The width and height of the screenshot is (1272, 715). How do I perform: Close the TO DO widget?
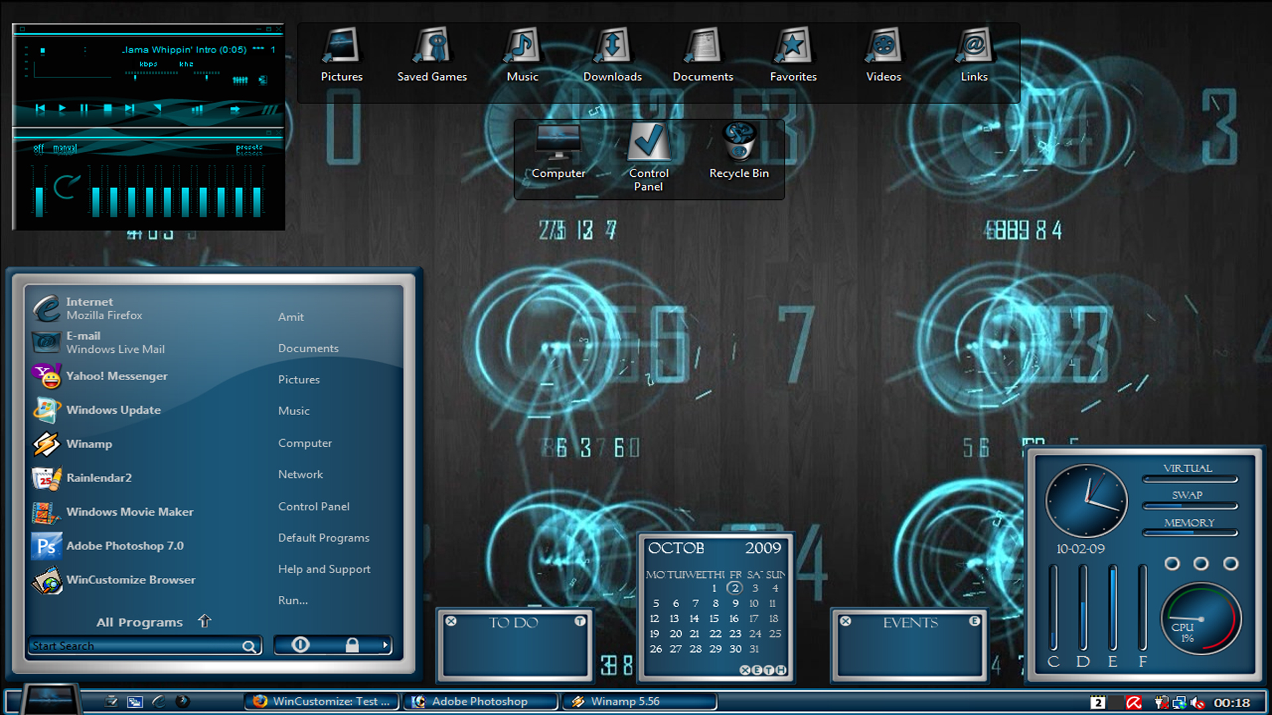point(451,621)
